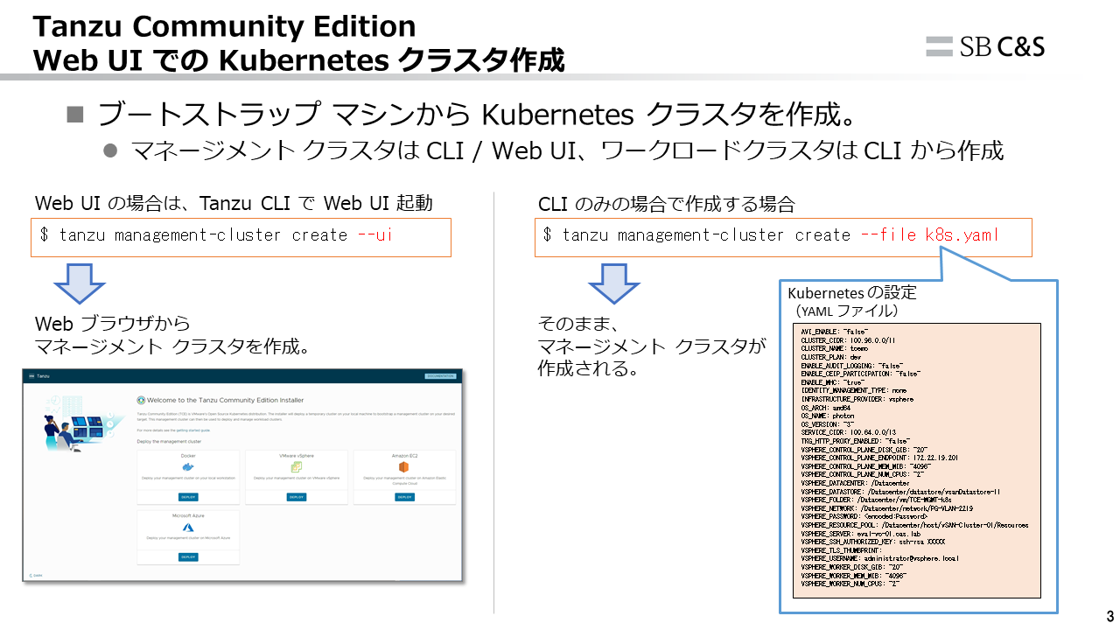
Task: Click the operators illustration in installer page
Action: 84,424
